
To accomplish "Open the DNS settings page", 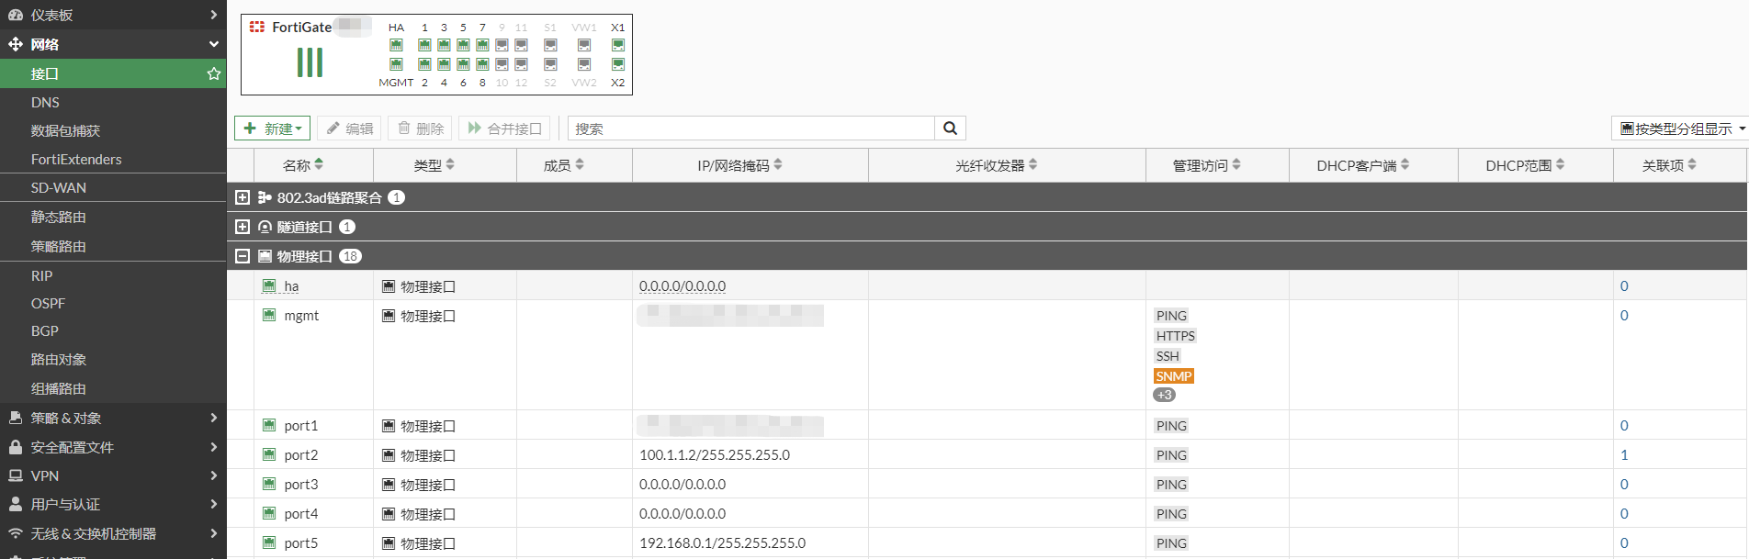I will point(45,102).
